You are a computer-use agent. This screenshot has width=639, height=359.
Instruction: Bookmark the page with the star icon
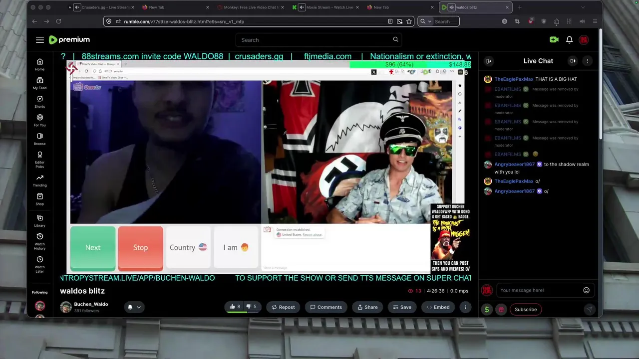click(x=409, y=21)
